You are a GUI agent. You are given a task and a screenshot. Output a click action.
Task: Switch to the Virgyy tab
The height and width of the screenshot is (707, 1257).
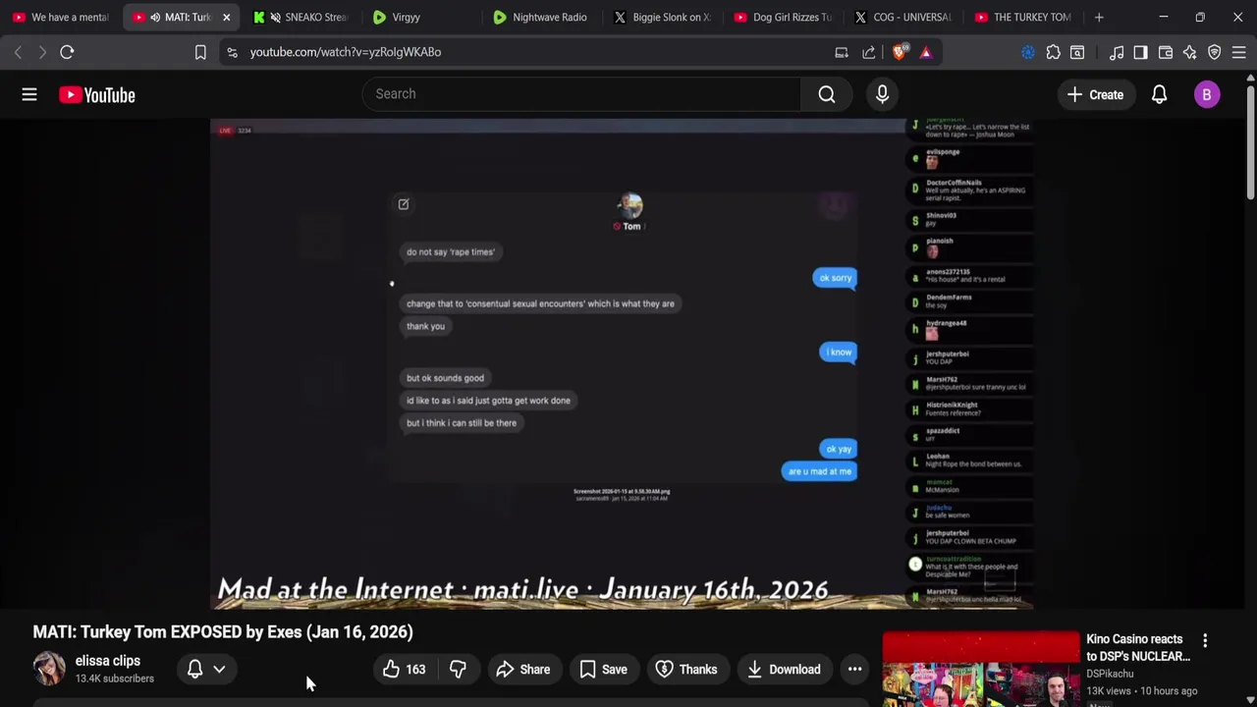(420, 17)
